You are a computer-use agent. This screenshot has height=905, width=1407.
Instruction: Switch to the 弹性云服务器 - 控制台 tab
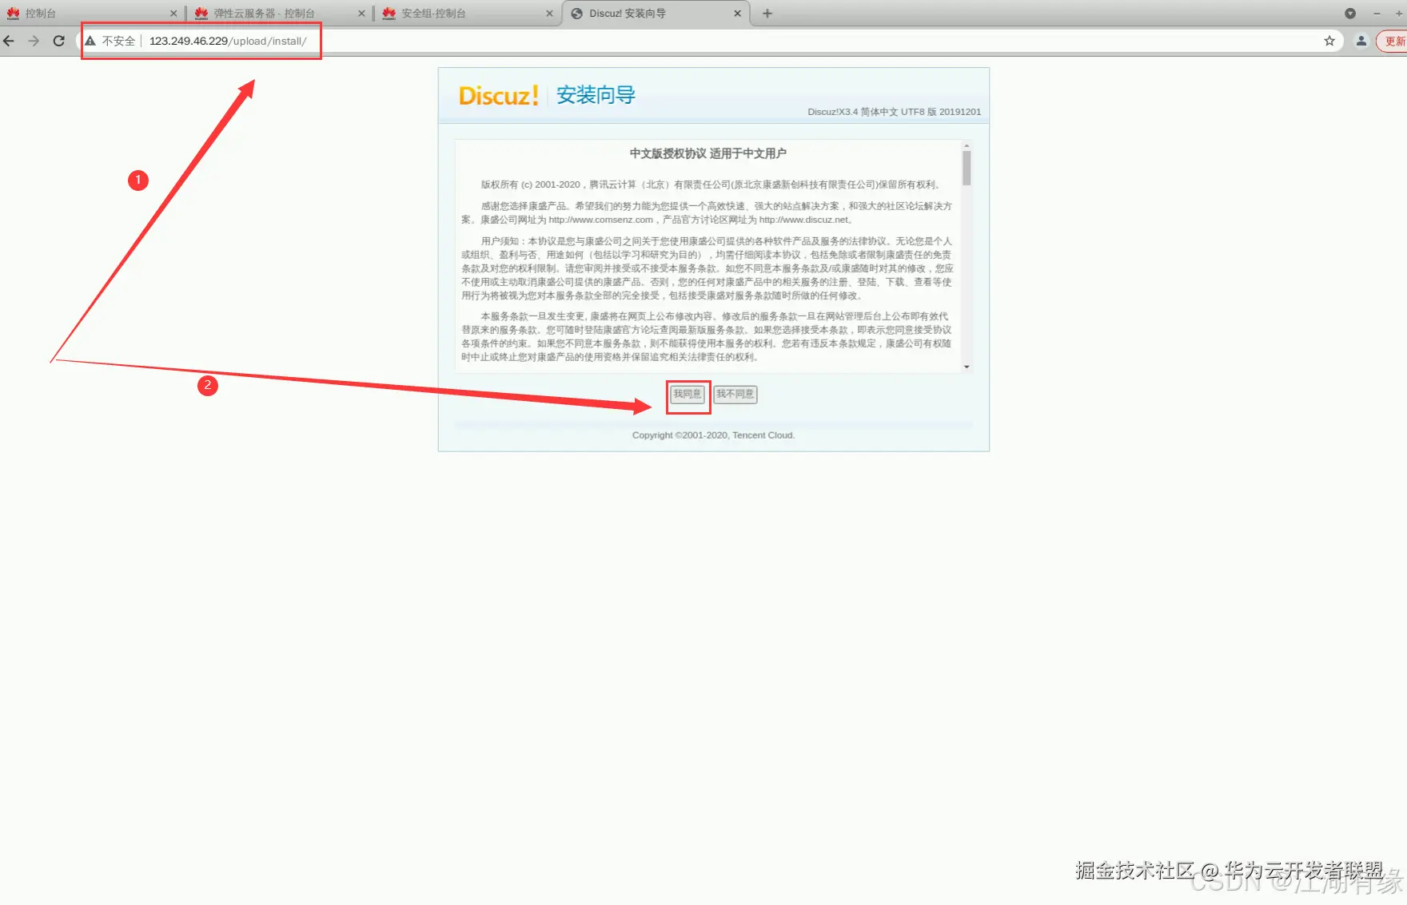(x=278, y=14)
